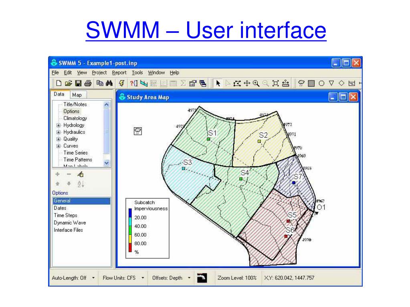
Task: Expand the Curves tree node
Action: [x=59, y=146]
